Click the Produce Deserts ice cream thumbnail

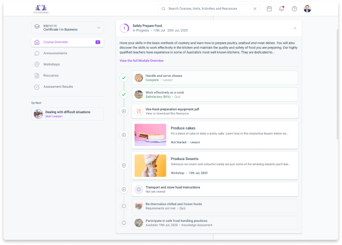pyautogui.click(x=150, y=166)
